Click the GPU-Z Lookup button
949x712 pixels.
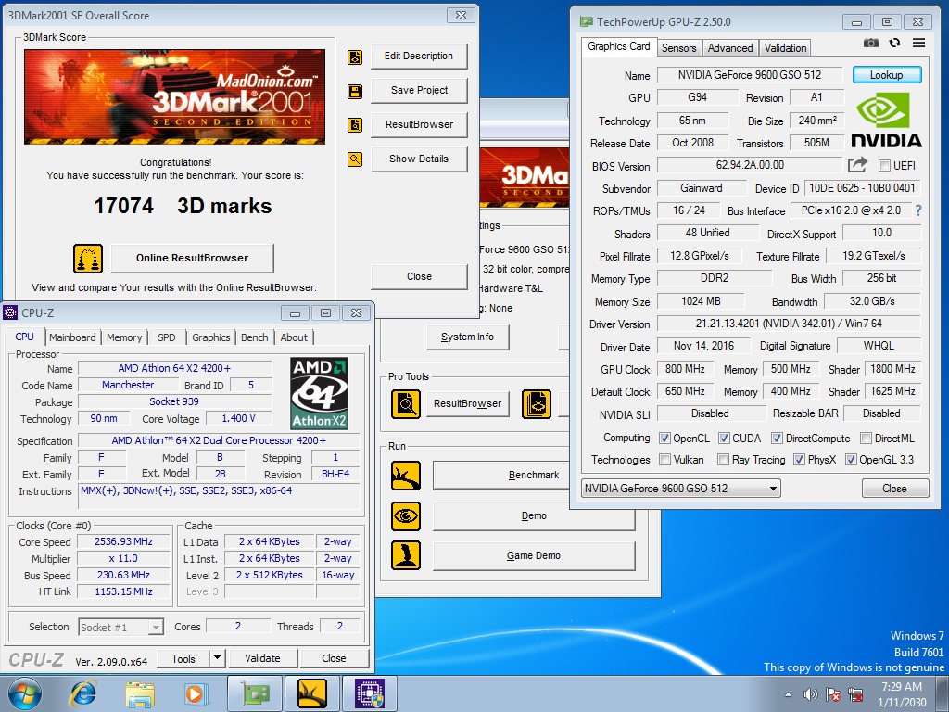pos(887,75)
